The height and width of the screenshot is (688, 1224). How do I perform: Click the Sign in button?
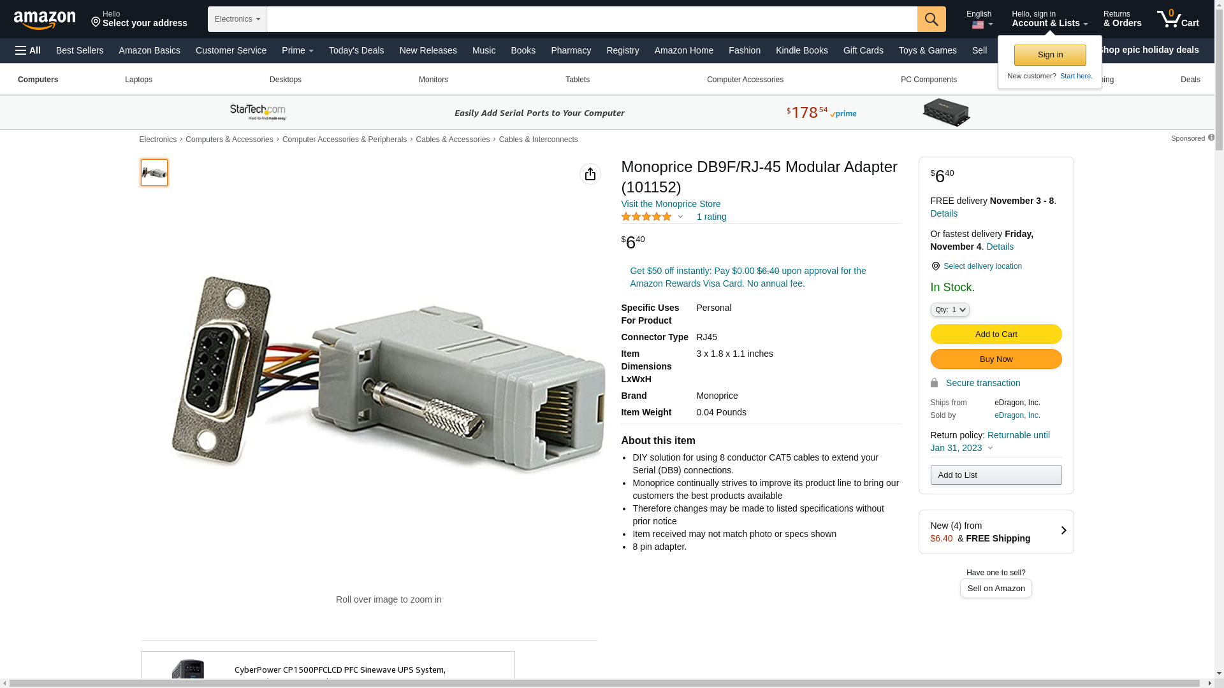coord(1050,55)
